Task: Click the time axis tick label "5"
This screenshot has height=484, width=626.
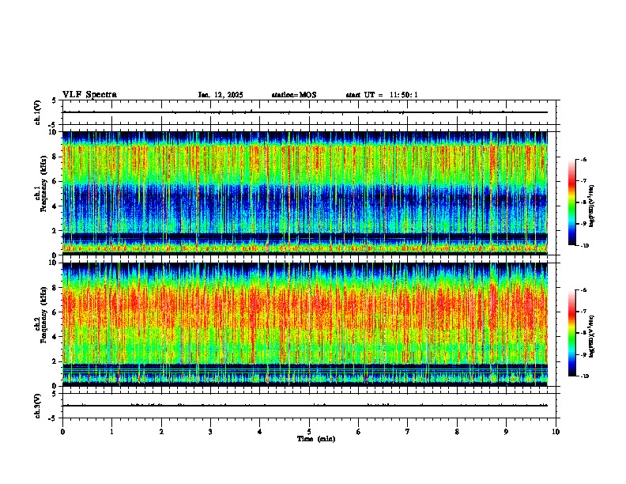Action: point(309,432)
